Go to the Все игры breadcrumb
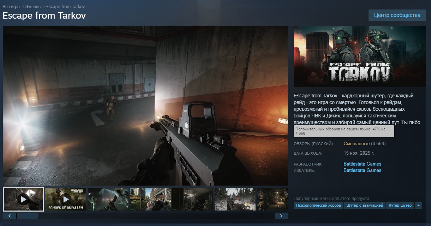Screen dimensions: 431x226 pos(11,7)
